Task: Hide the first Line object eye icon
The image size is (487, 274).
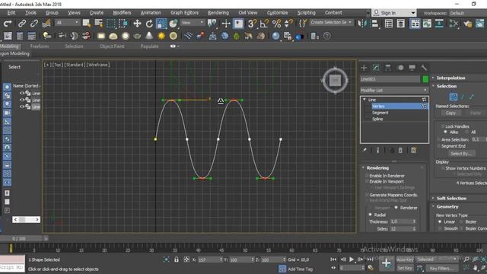Action: coord(22,93)
